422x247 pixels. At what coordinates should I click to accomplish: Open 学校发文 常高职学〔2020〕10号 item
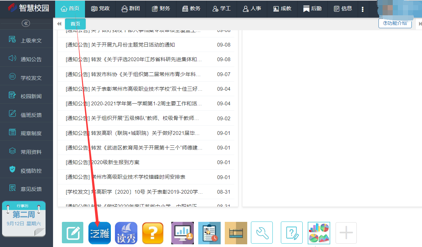(x=134, y=192)
